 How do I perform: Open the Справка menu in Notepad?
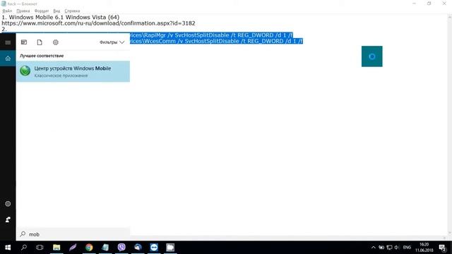pos(72,11)
